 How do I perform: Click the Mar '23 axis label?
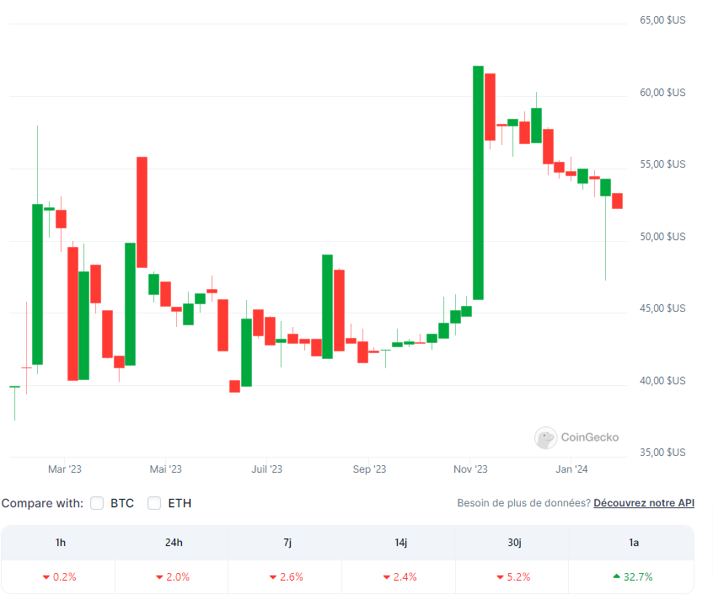[65, 469]
